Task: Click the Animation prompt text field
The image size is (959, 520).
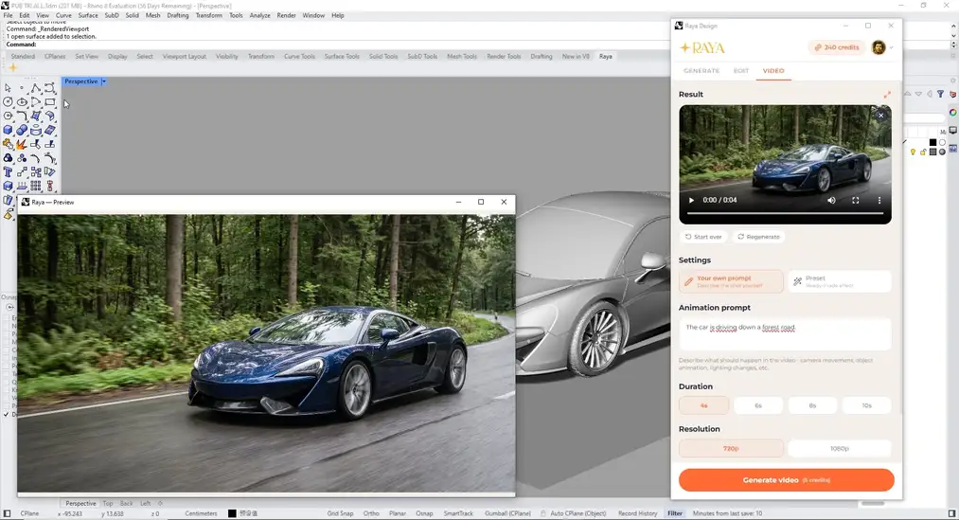Action: (785, 334)
